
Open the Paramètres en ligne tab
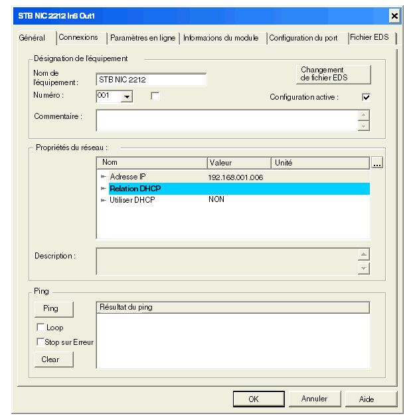pos(143,38)
